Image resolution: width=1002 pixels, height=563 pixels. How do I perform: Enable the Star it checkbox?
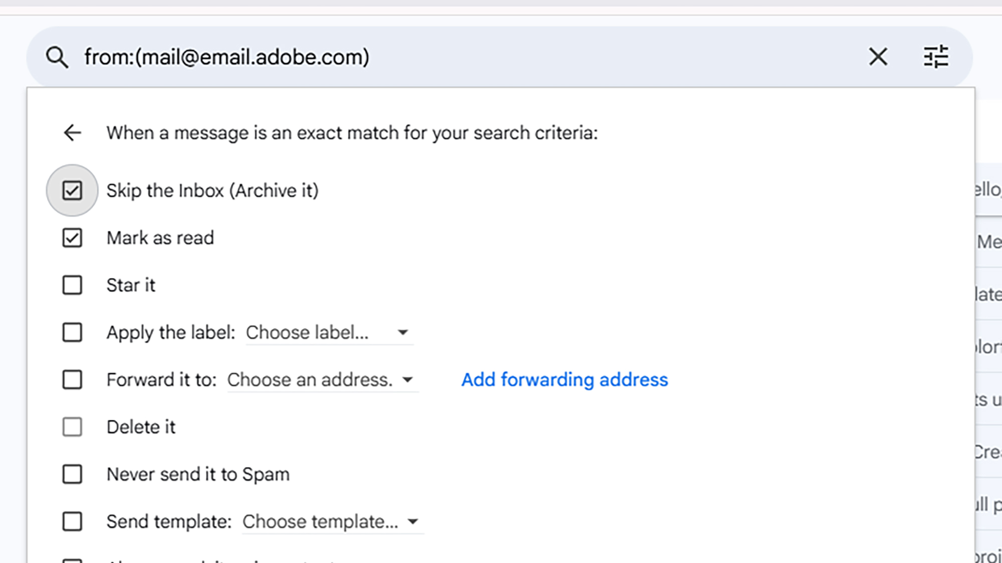(72, 285)
